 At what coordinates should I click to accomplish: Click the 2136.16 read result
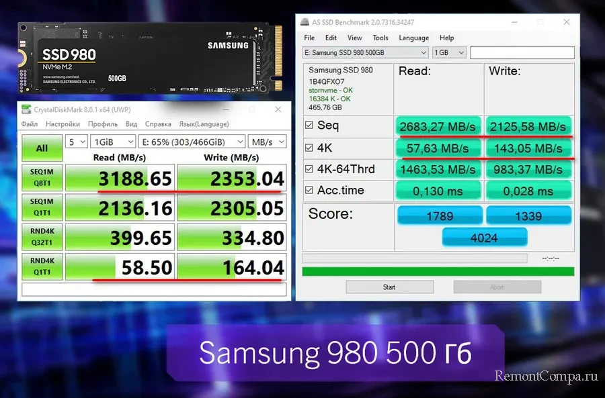click(x=120, y=207)
